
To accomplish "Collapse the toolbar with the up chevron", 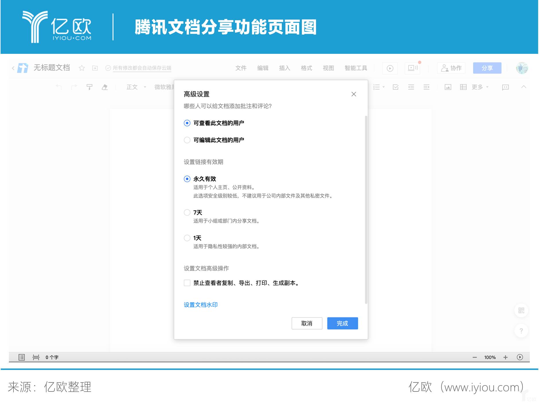I will point(524,87).
